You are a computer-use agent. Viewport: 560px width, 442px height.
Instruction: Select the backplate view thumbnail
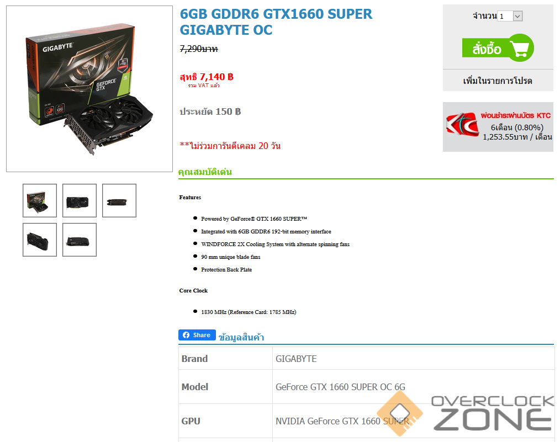pos(80,239)
